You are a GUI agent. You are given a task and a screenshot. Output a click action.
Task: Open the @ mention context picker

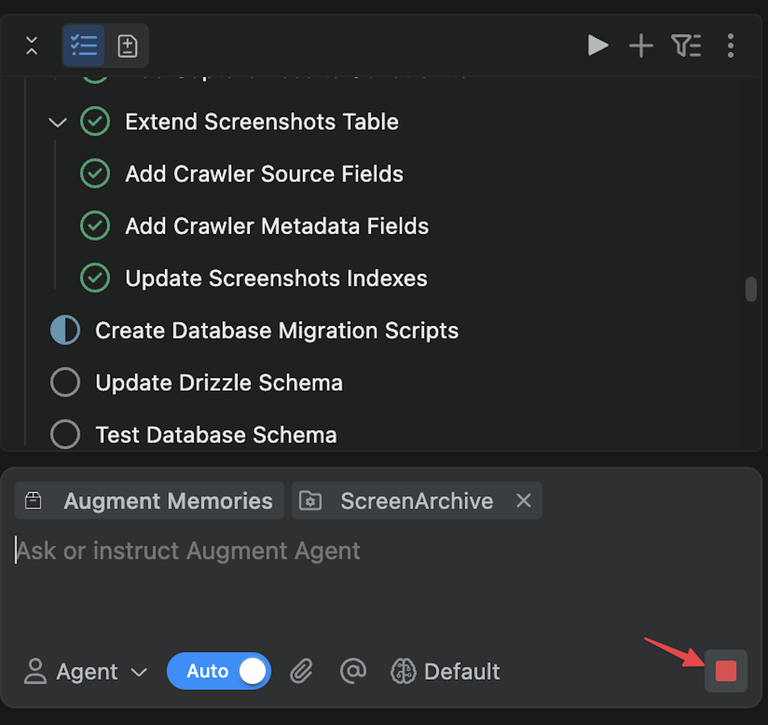pos(353,671)
